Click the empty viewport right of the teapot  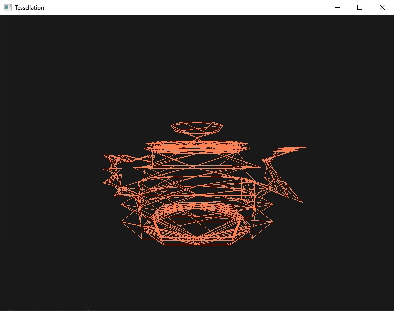344,187
